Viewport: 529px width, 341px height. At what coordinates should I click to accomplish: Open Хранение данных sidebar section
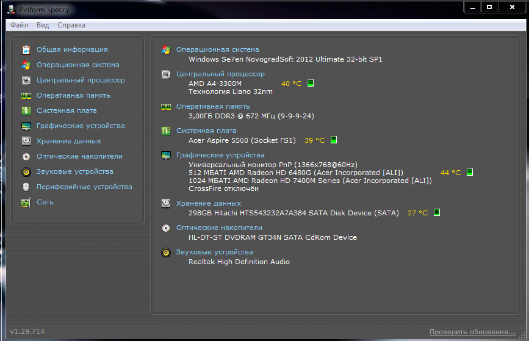pyautogui.click(x=69, y=141)
